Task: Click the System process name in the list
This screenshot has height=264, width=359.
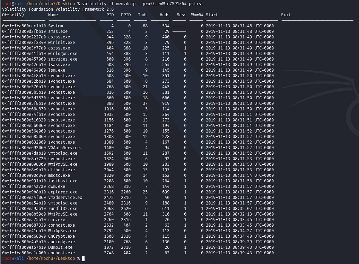Action: point(56,26)
